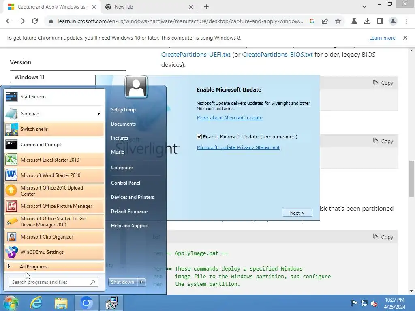Click the page vertical scrollbar thumb
Image resolution: width=415 pixels, height=311 pixels.
pyautogui.click(x=411, y=179)
